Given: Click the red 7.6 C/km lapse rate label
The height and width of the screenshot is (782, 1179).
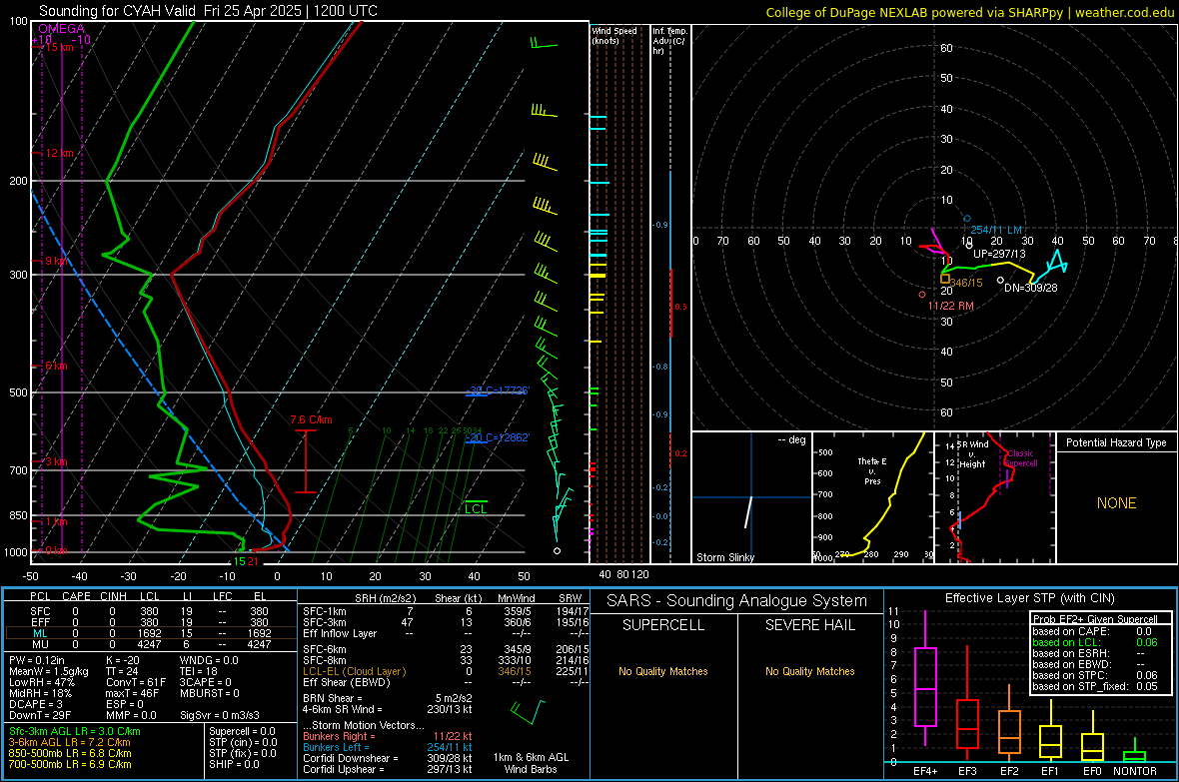Looking at the screenshot, I should pyautogui.click(x=312, y=419).
